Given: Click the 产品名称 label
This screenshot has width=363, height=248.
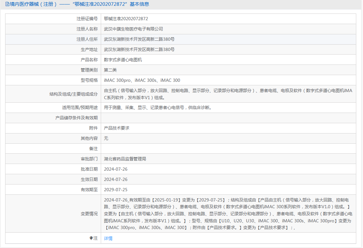Looking at the screenshot, I should (x=89, y=60).
